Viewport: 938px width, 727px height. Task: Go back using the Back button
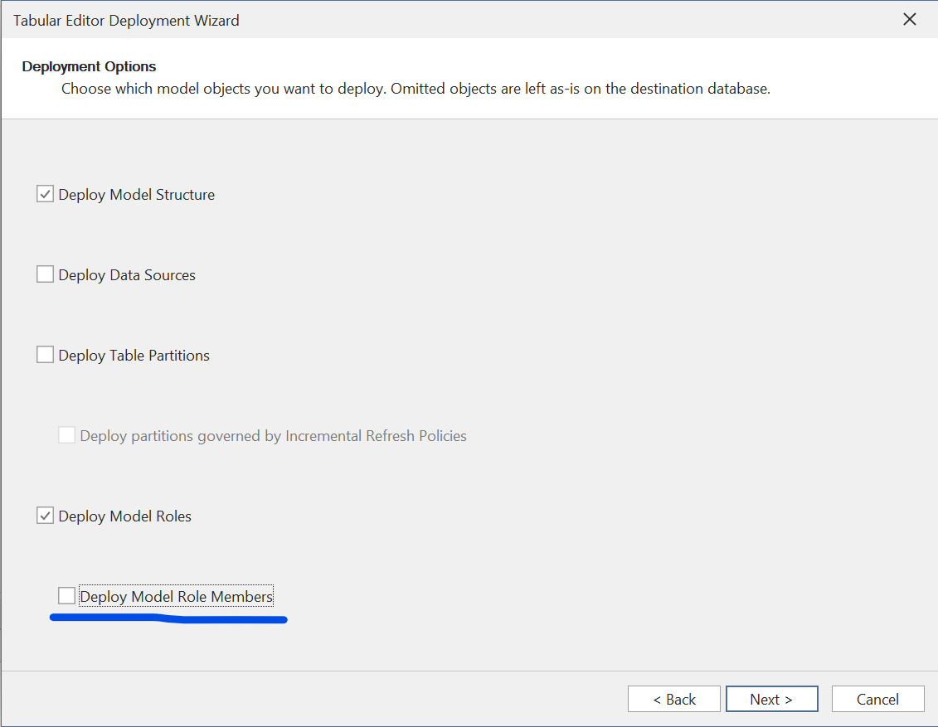673,699
